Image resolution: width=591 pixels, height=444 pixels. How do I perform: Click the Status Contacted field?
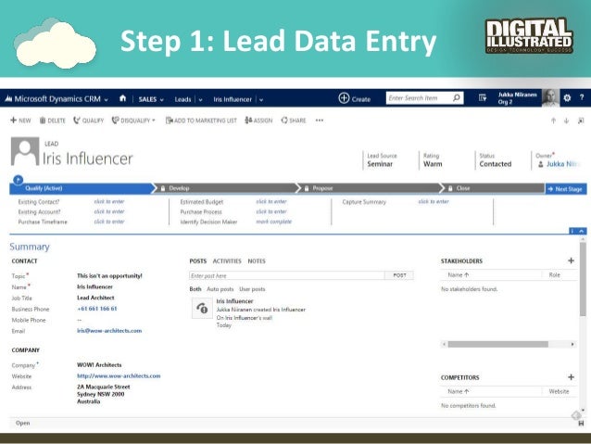496,160
